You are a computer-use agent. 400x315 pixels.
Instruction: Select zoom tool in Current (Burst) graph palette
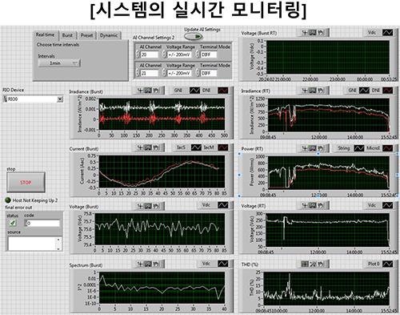click(148, 147)
